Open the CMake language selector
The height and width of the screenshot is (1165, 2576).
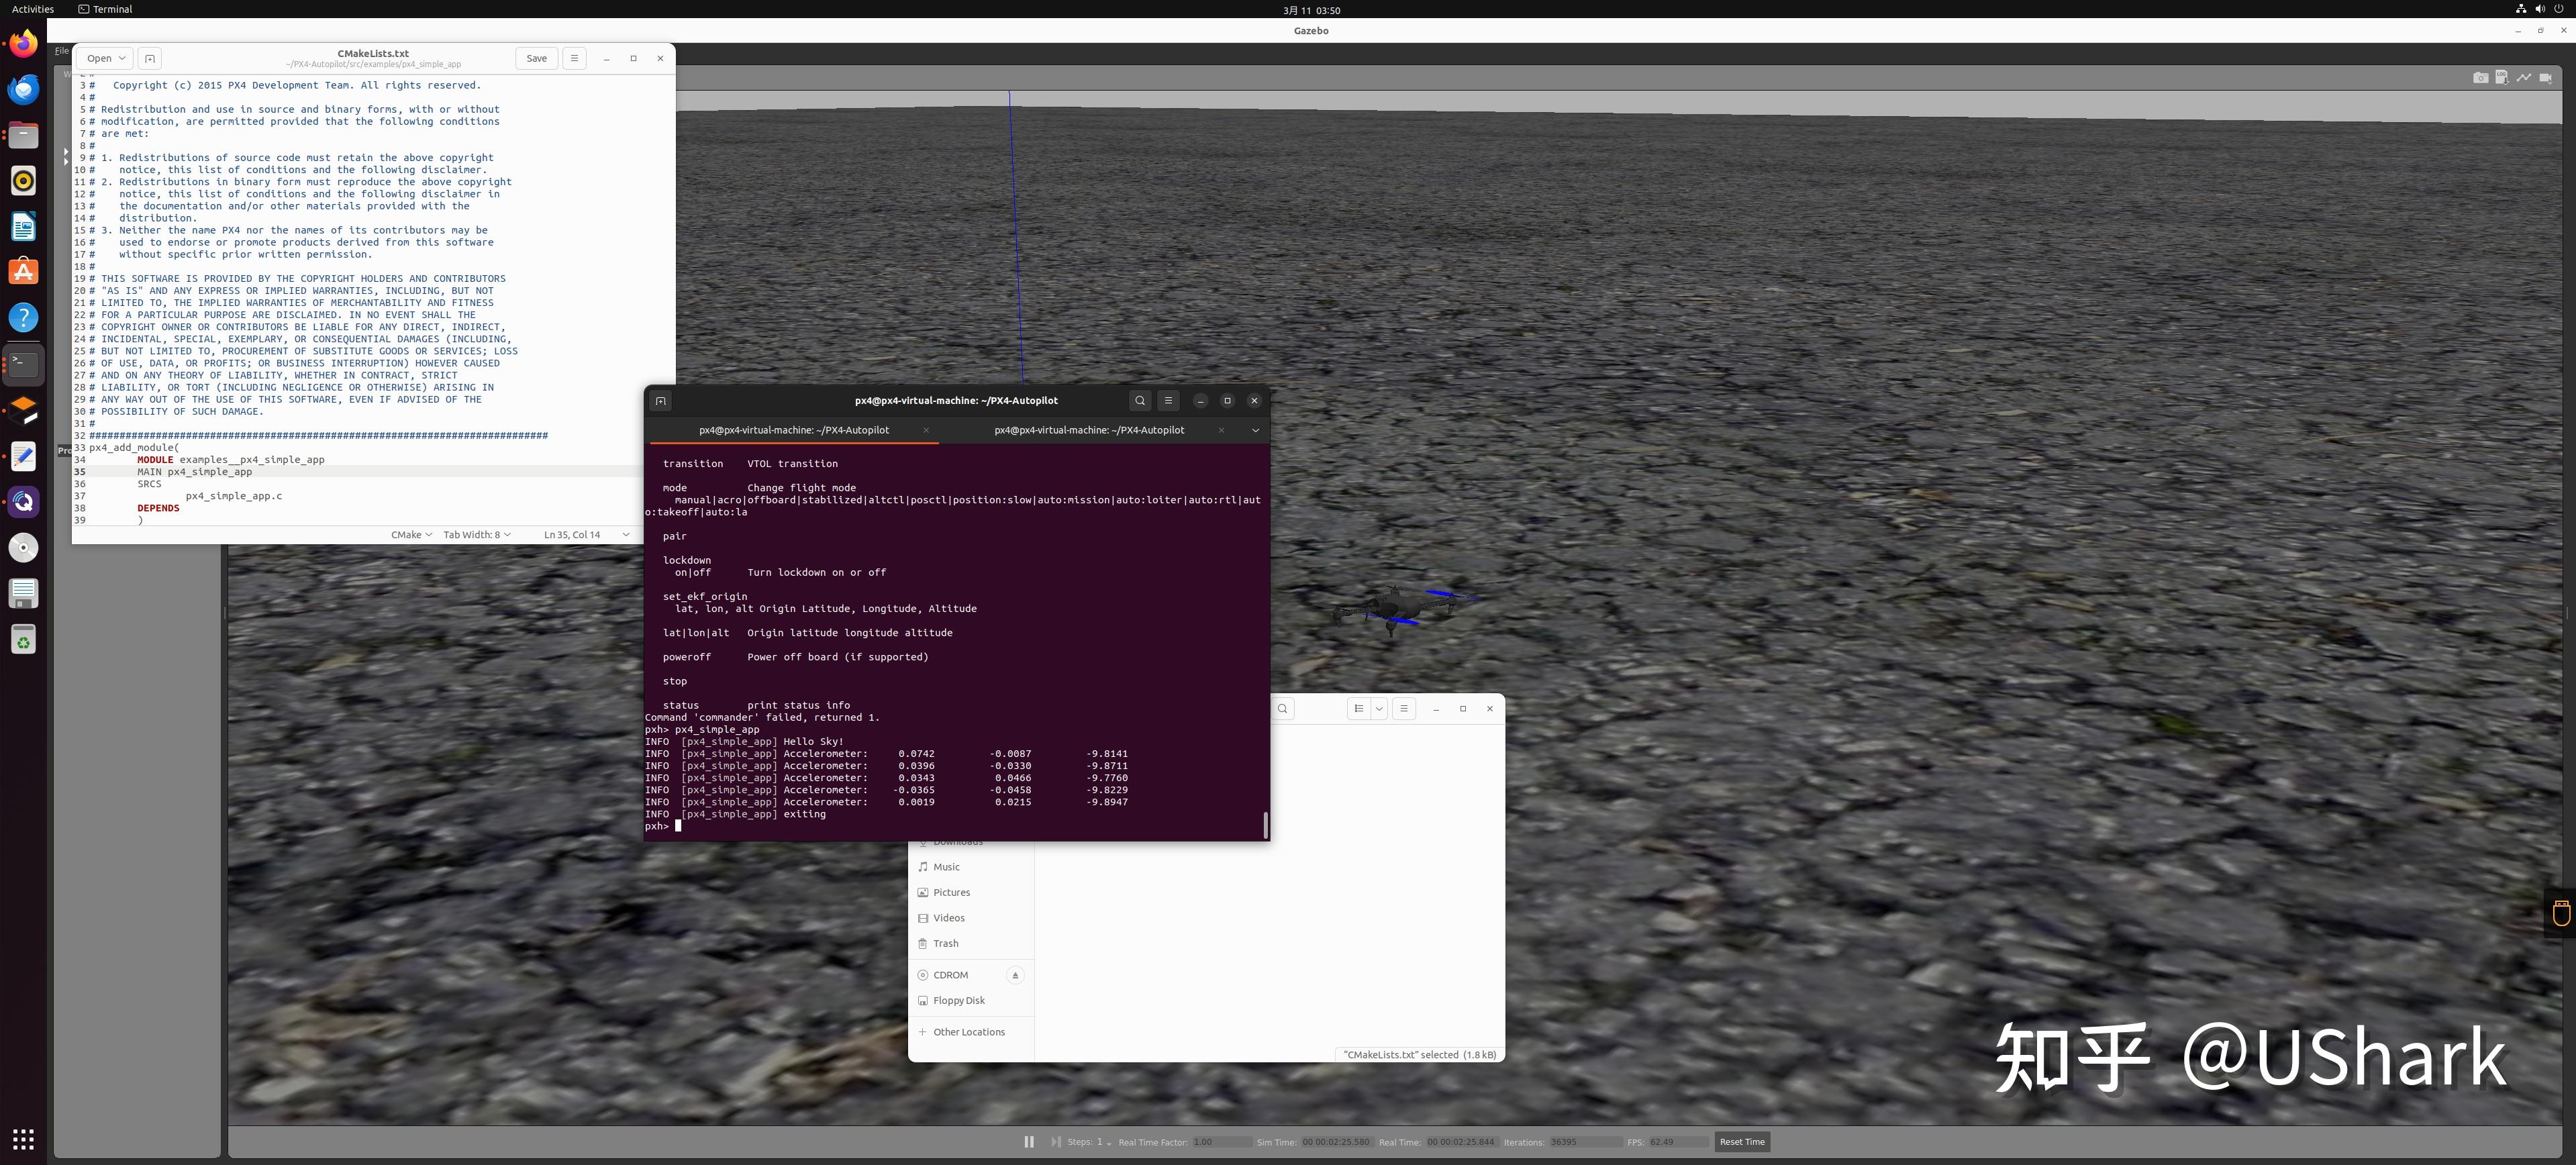click(x=411, y=534)
